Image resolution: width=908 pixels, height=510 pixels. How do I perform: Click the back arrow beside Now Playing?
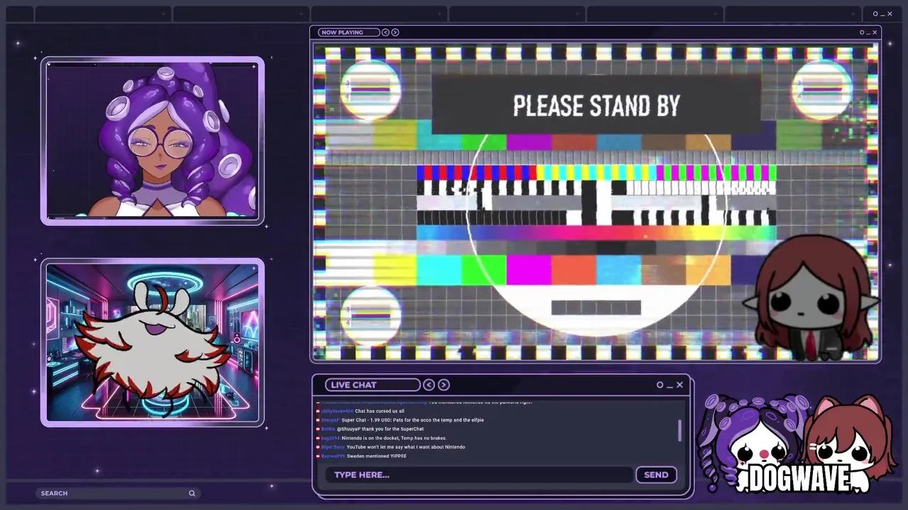pos(386,33)
